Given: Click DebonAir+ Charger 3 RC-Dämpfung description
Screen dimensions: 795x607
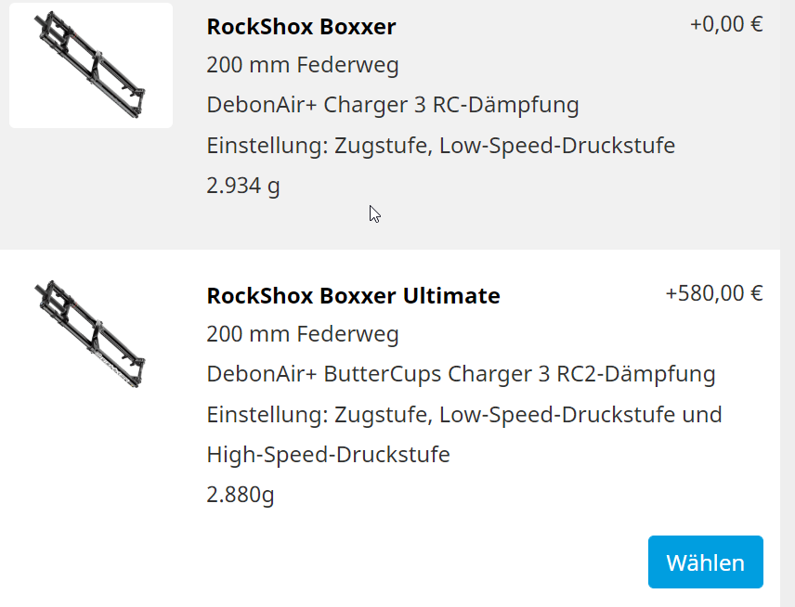Looking at the screenshot, I should pos(393,105).
